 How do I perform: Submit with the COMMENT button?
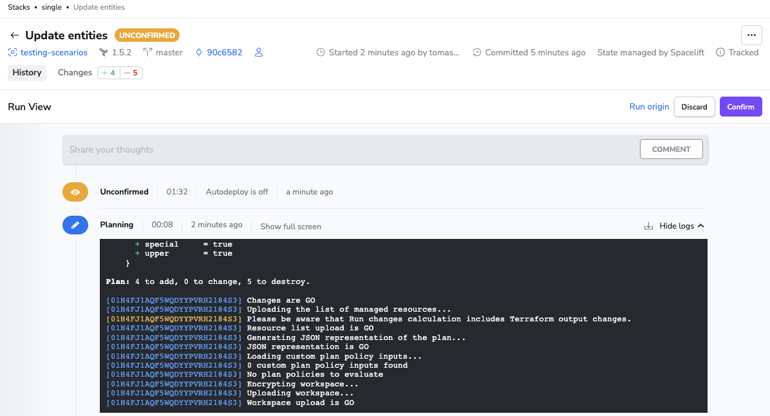671,149
